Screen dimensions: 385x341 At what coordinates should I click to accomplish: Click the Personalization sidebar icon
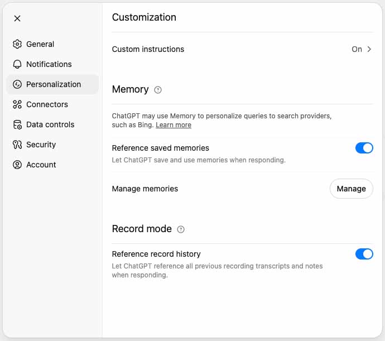17,84
